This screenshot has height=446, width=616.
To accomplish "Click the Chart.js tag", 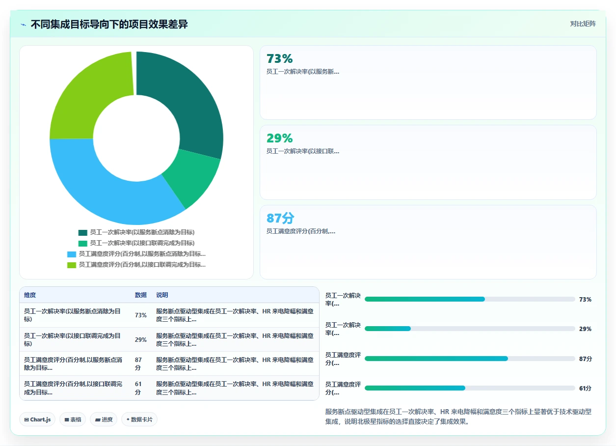I will click(x=38, y=419).
